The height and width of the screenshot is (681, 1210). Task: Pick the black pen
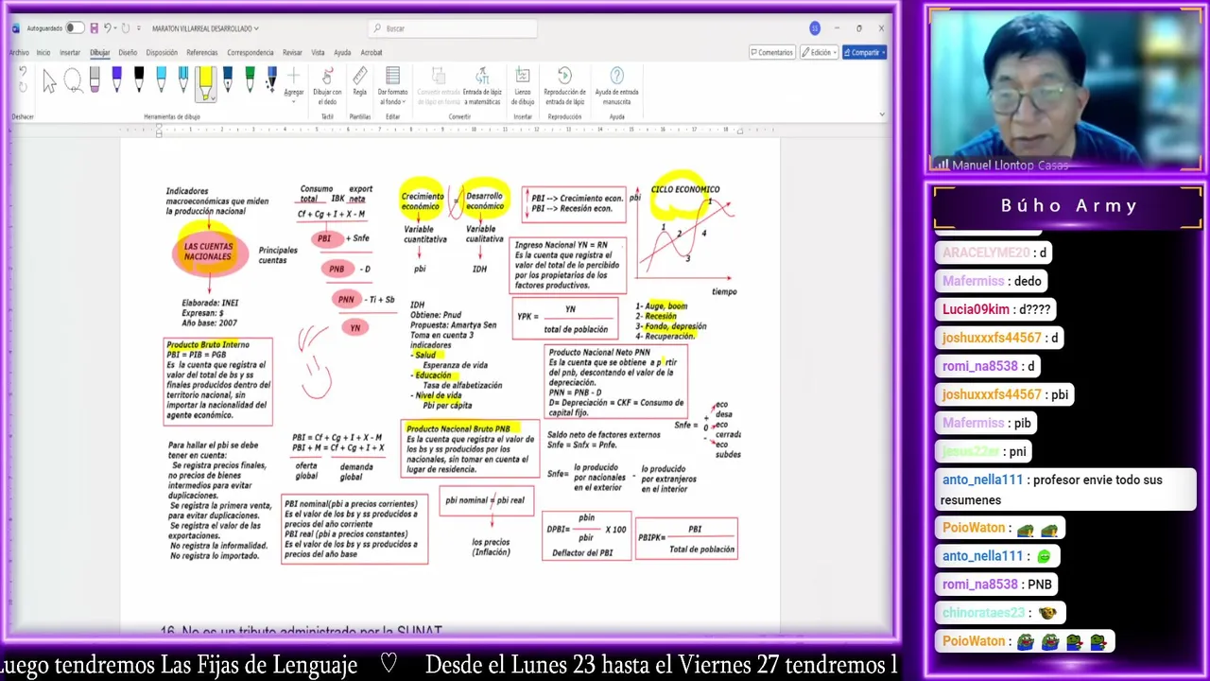pyautogui.click(x=139, y=81)
